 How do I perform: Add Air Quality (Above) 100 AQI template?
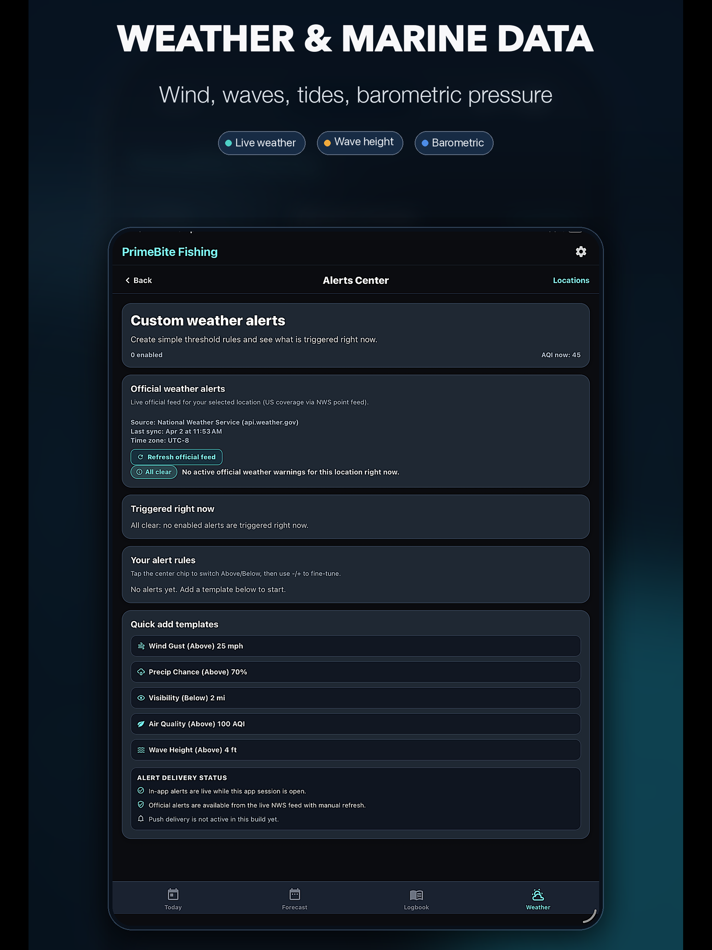click(x=356, y=724)
